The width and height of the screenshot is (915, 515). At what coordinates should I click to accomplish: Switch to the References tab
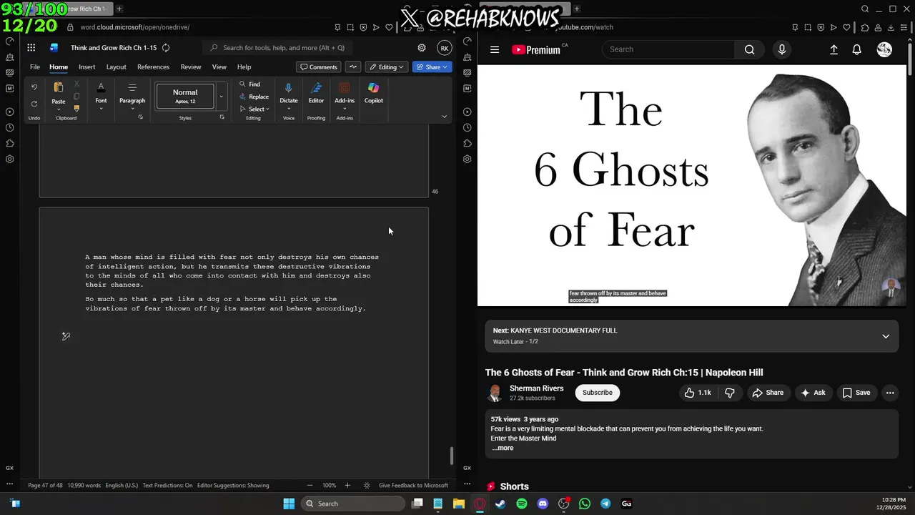click(153, 67)
